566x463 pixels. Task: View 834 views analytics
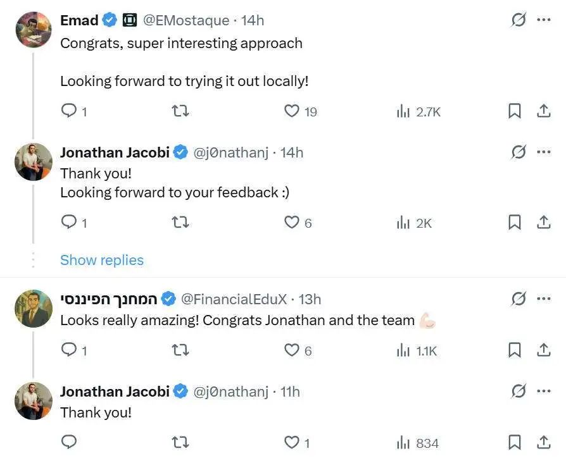coord(418,443)
